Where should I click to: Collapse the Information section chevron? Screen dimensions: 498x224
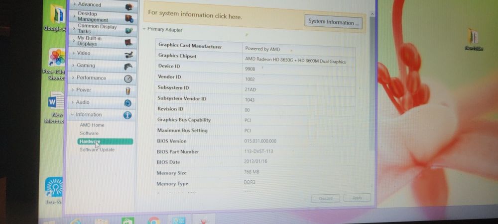(72, 115)
